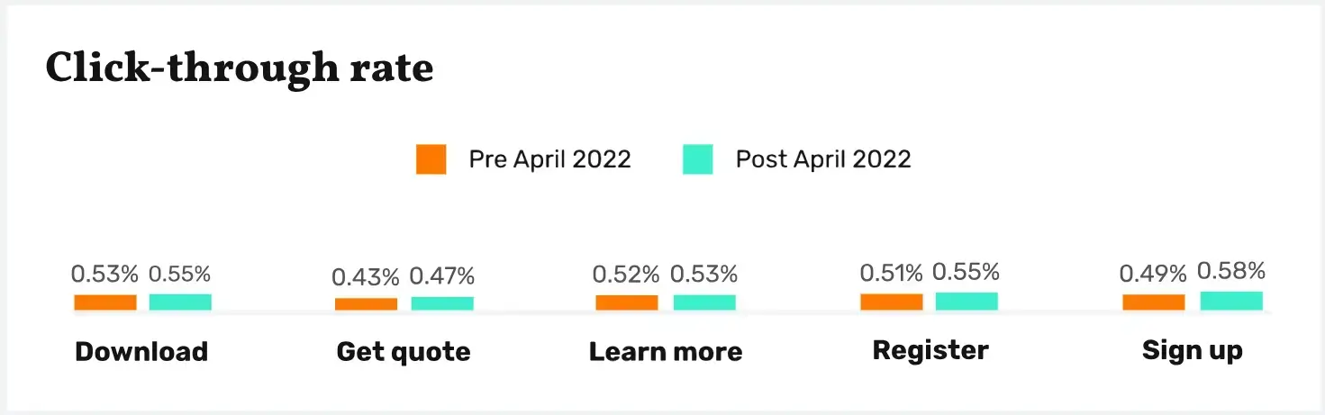This screenshot has height=415, width=1325.
Task: Toggle the Pre April 2022 legend label
Action: click(x=549, y=159)
